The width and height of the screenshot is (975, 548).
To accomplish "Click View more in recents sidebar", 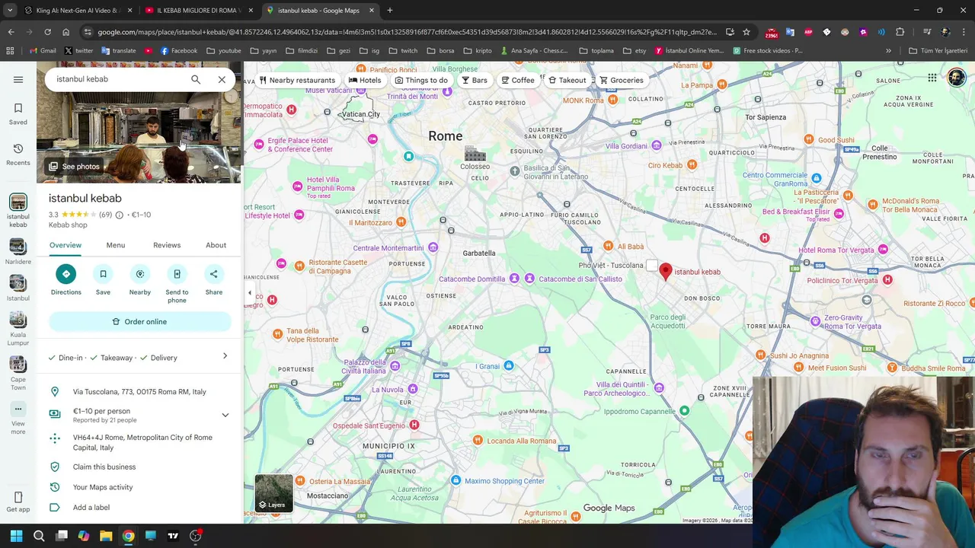I will coord(18,419).
